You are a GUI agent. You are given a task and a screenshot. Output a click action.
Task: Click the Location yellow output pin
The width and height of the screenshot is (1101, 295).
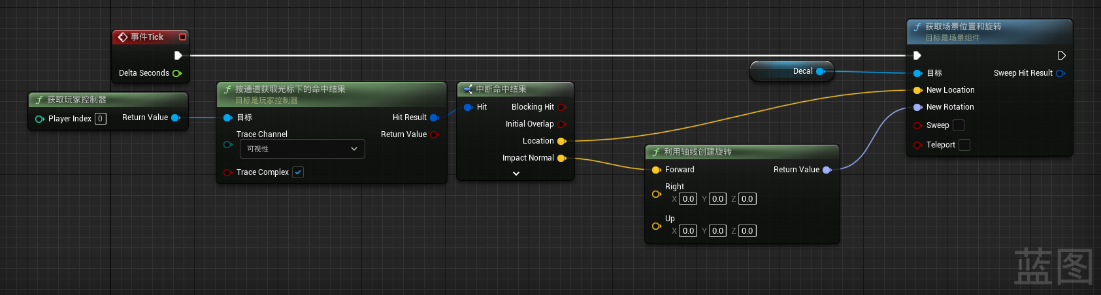[561, 141]
